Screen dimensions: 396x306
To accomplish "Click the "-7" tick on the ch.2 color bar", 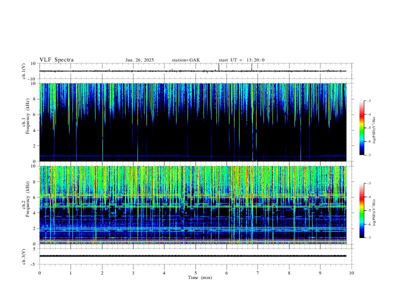I will 368,237.
